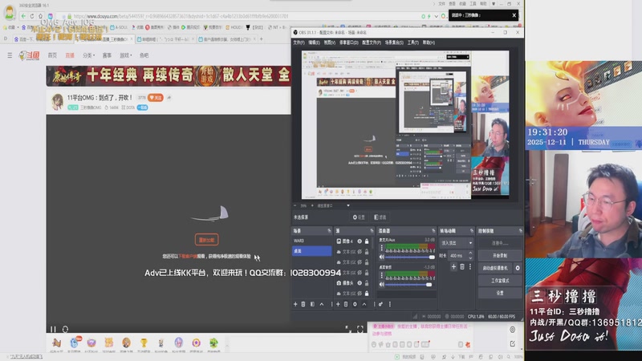This screenshot has height=361, width=642.
Task: Open source 滤镜 button above the docks
Action: [380, 217]
